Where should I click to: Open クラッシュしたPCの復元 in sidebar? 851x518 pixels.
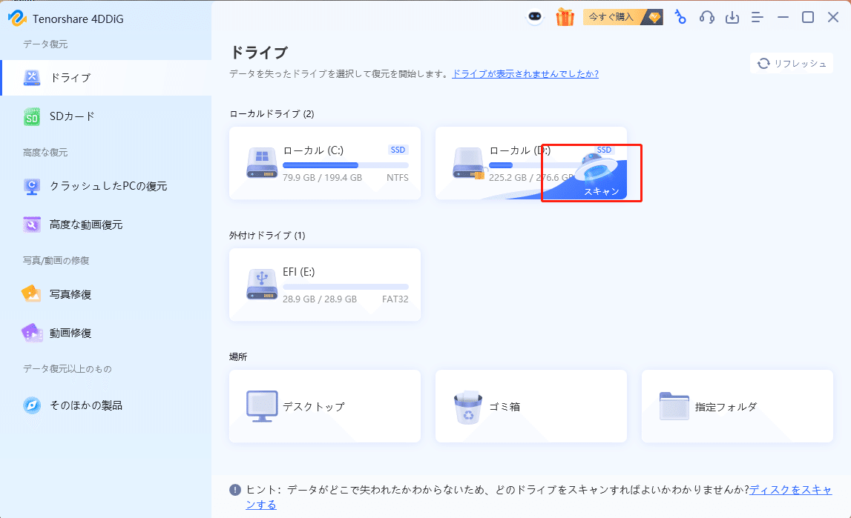106,186
